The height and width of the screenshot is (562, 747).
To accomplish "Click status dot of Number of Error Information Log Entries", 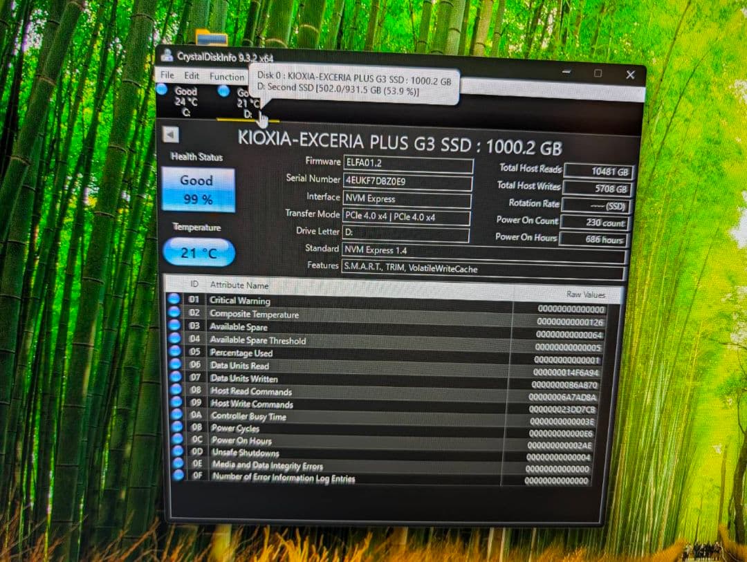I will (178, 474).
